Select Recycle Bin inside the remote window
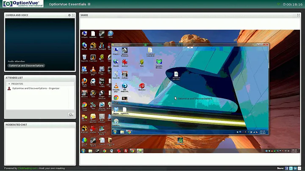 point(116,75)
